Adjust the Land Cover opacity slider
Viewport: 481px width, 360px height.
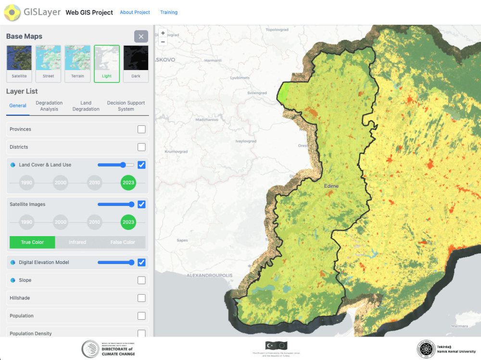click(x=116, y=165)
